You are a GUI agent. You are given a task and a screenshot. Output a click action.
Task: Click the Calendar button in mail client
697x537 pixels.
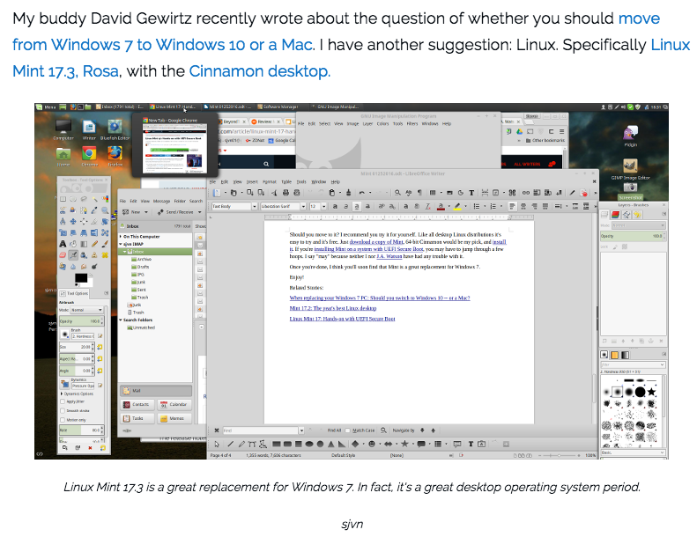174,404
